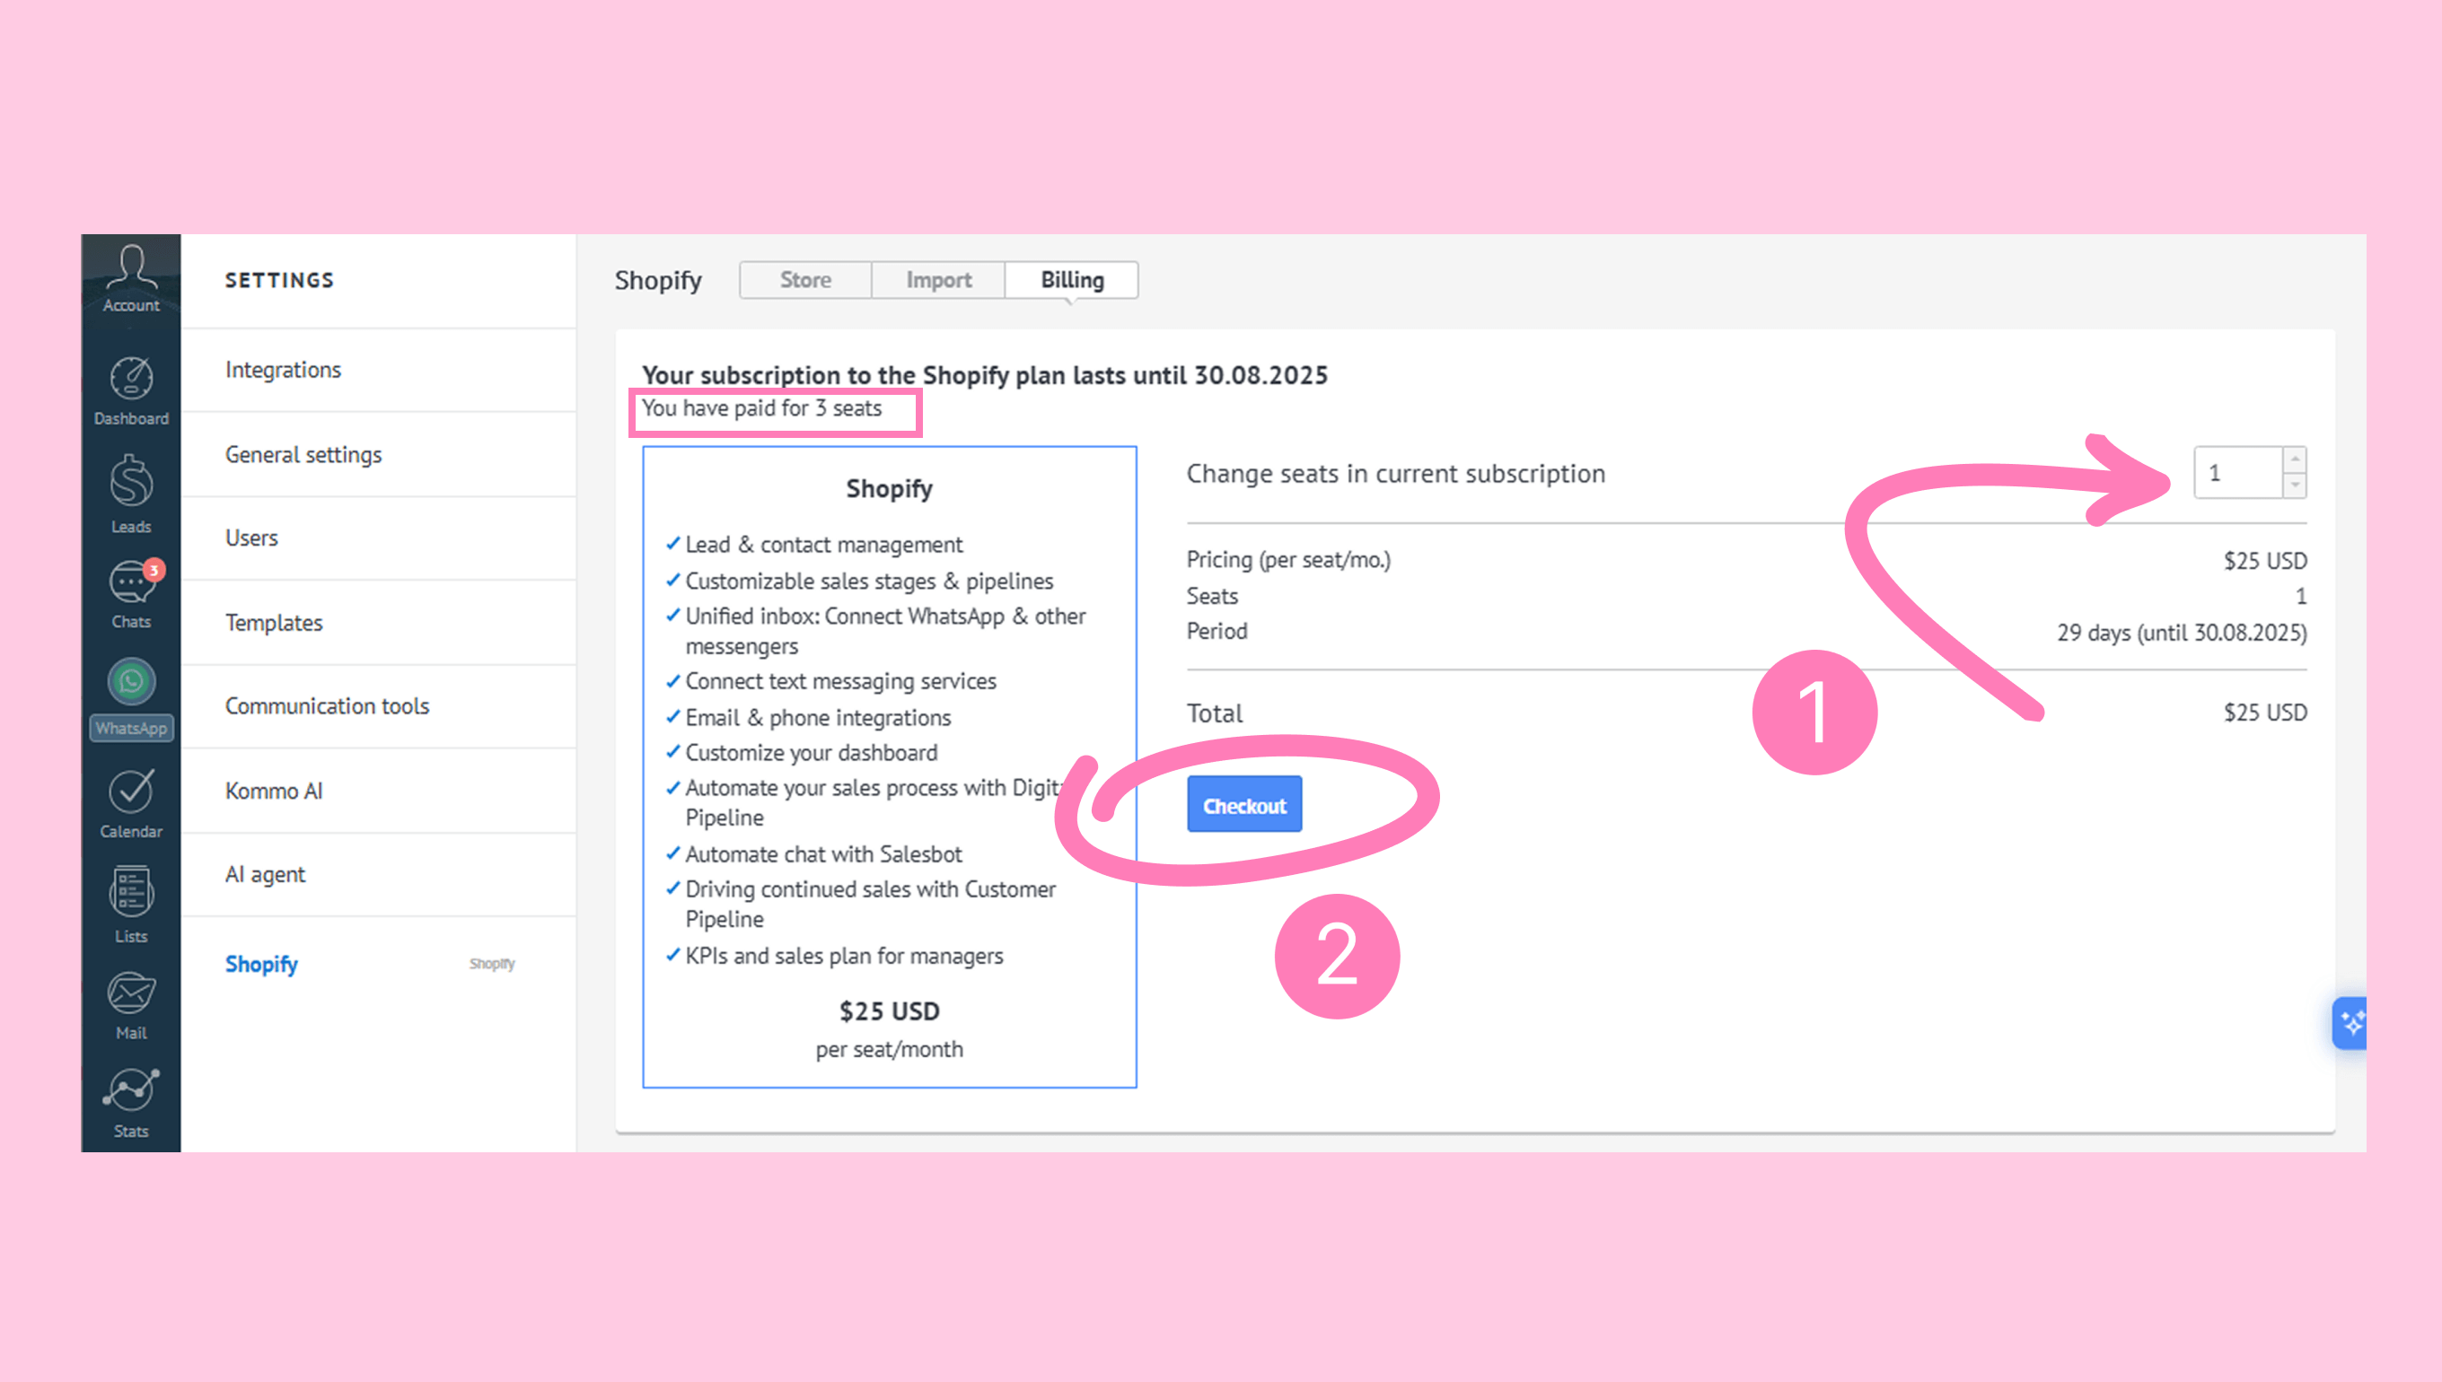Select the Billing tab
Viewport: 2442px width, 1382px height.
pos(1072,280)
